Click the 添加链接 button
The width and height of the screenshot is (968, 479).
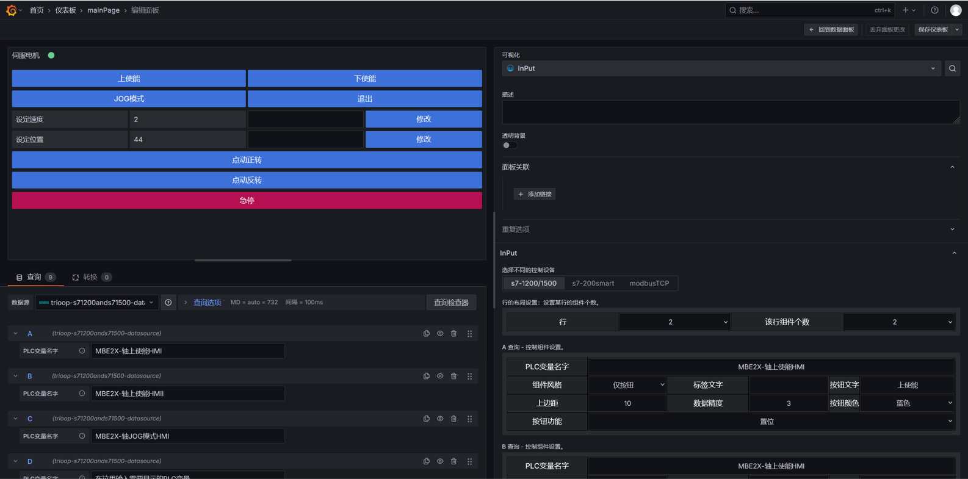(535, 194)
